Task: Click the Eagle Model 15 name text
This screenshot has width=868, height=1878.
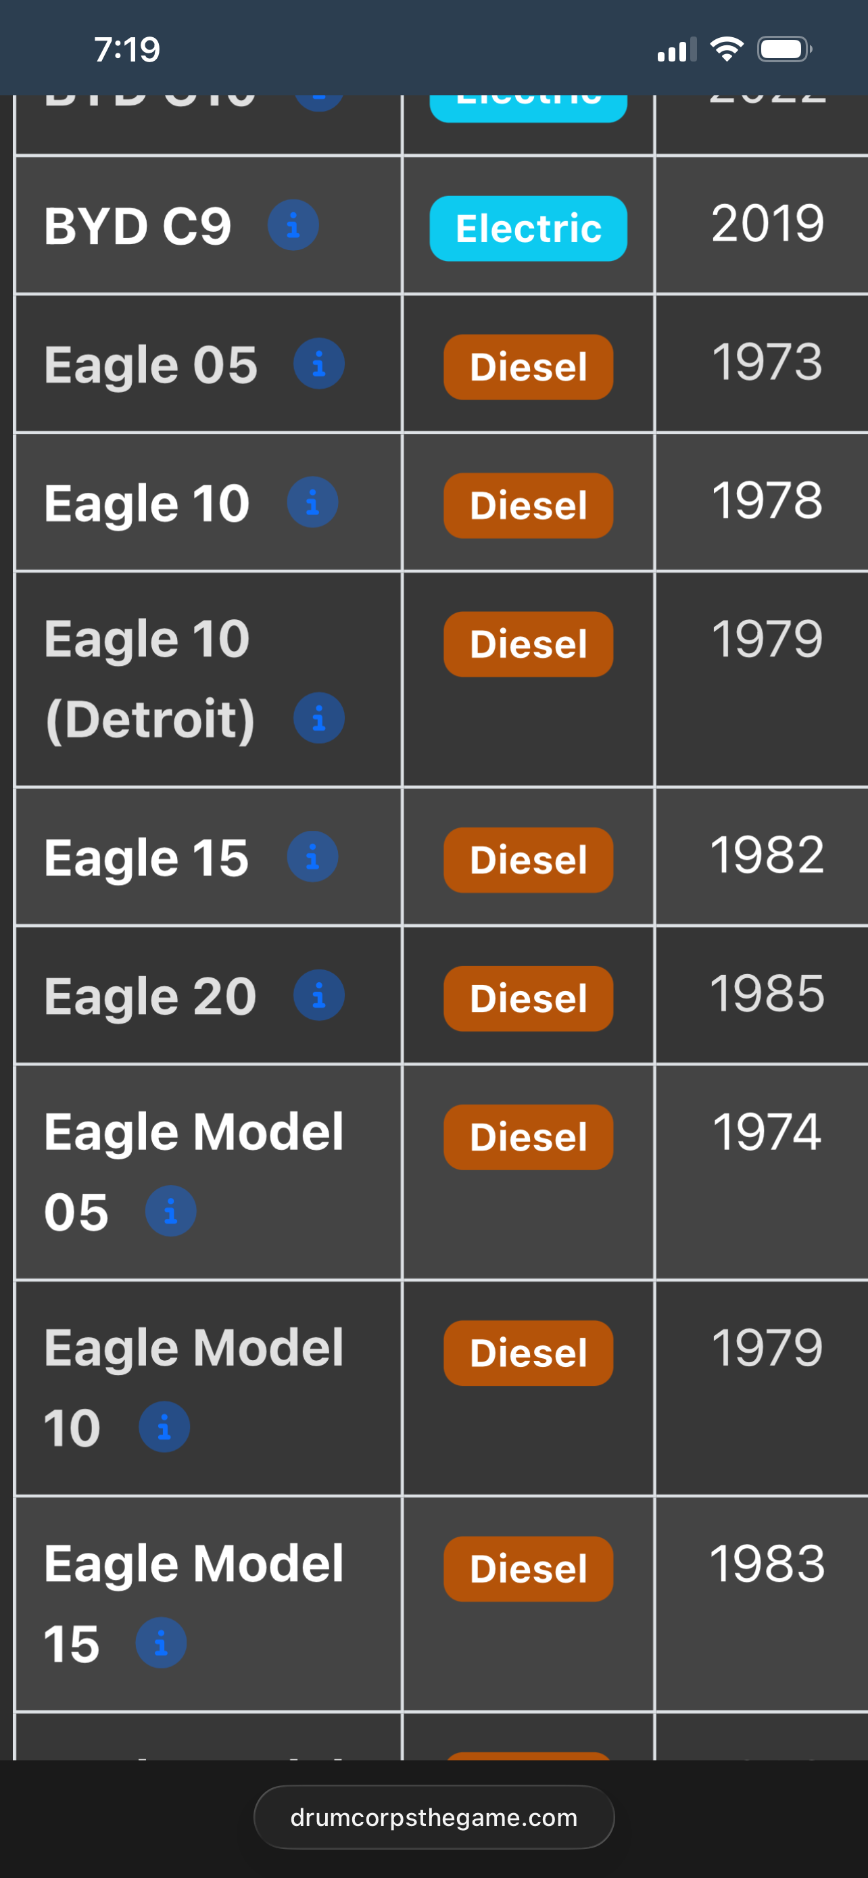Action: click(193, 1603)
